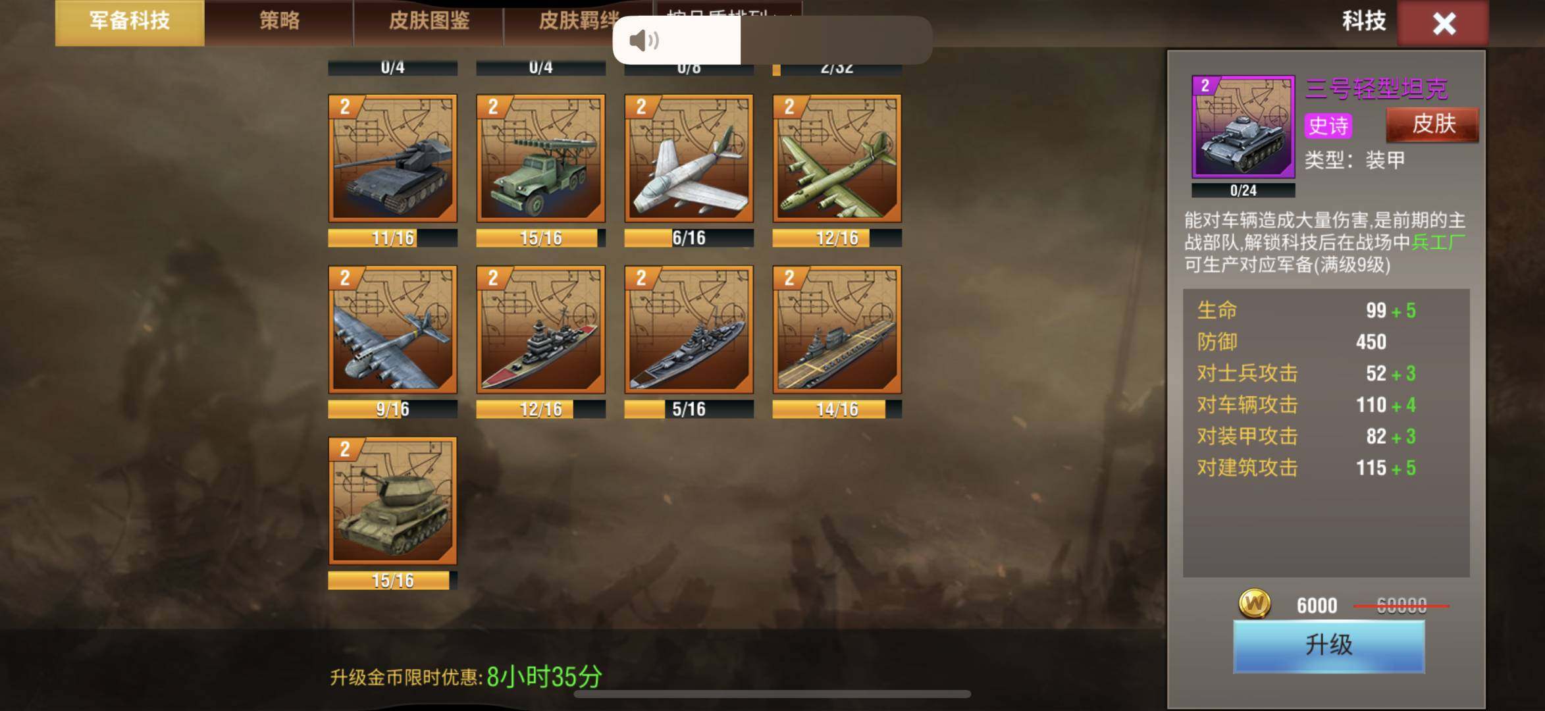Select the anti-aircraft tank card
This screenshot has height=711, width=1545.
click(x=392, y=501)
